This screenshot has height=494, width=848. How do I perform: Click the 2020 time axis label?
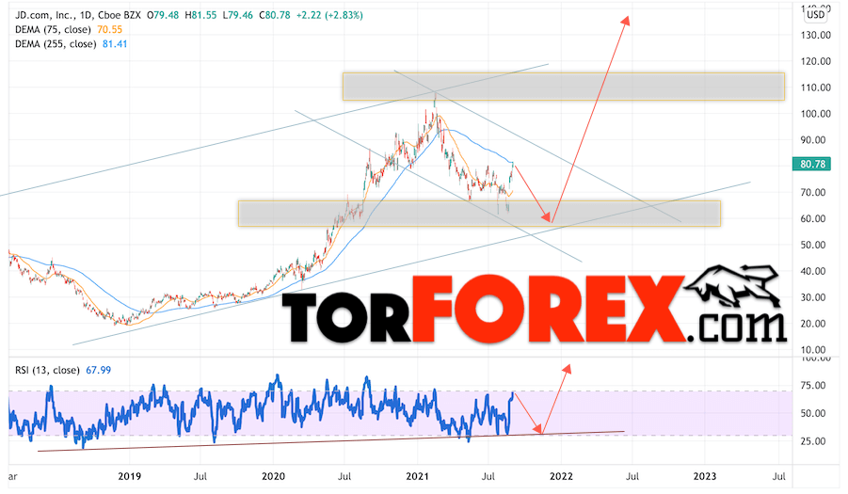[x=273, y=476]
